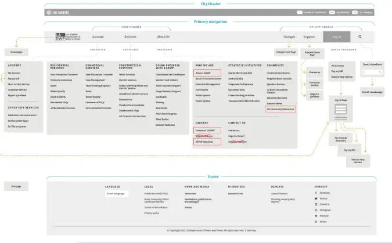This screenshot has height=243, width=392.
Task: Click Fiber Optics link
Action: [x=162, y=119]
